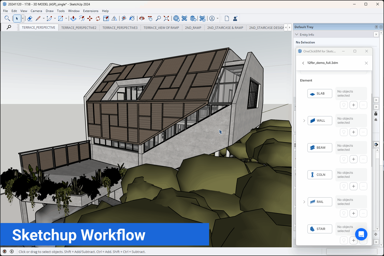Expand the WALL element chevron
Screen dimensions: 384x256
[x=304, y=121]
